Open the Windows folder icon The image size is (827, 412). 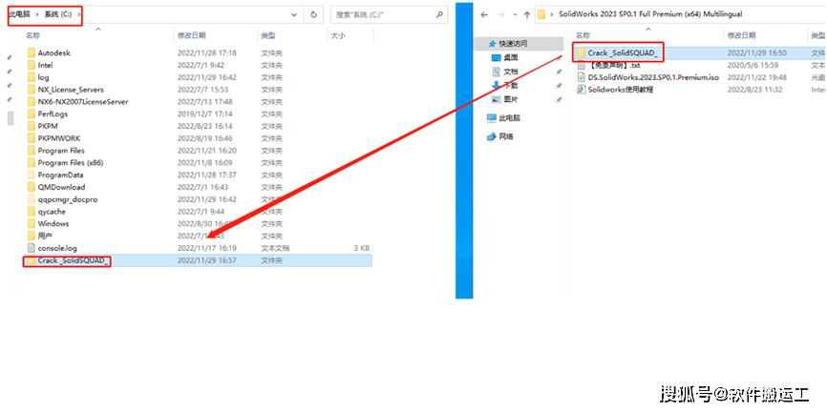(32, 223)
